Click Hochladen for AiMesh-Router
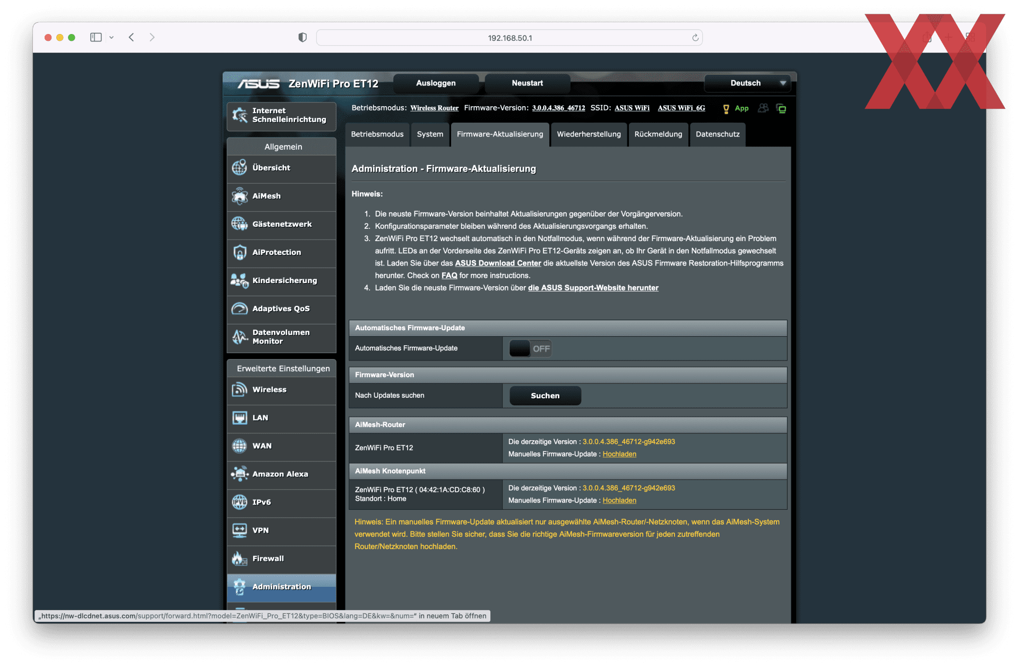 pyautogui.click(x=619, y=454)
